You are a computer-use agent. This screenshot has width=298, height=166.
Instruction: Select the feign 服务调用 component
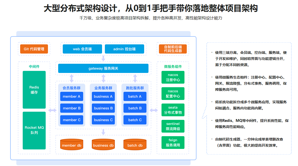(173, 143)
